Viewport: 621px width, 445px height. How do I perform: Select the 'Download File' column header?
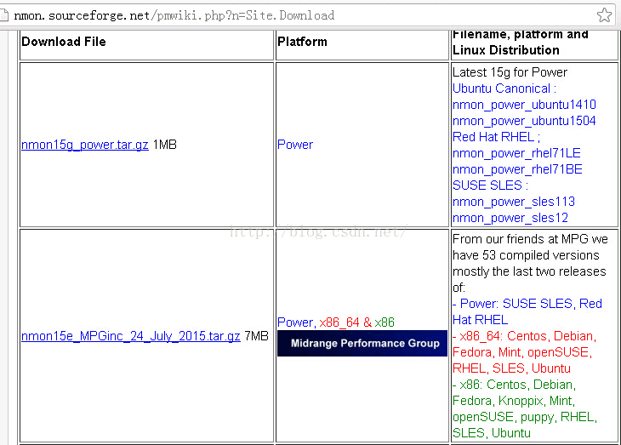[x=64, y=42]
